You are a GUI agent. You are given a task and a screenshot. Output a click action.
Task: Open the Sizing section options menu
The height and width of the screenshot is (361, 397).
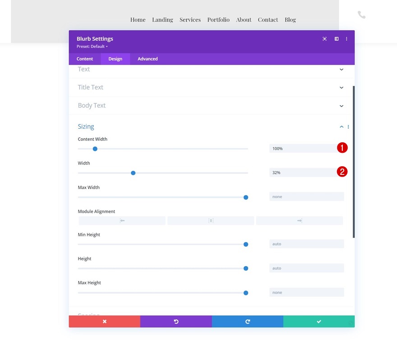coord(348,127)
